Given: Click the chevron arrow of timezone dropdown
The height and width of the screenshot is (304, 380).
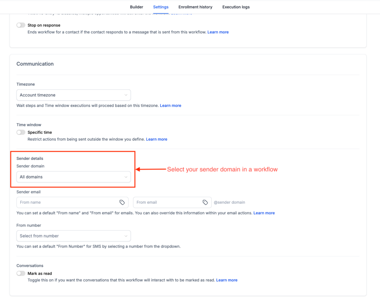Looking at the screenshot, I should pos(126,95).
